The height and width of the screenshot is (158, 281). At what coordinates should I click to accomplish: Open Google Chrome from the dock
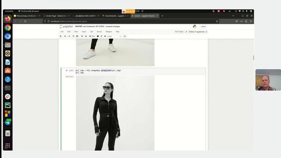point(8,28)
